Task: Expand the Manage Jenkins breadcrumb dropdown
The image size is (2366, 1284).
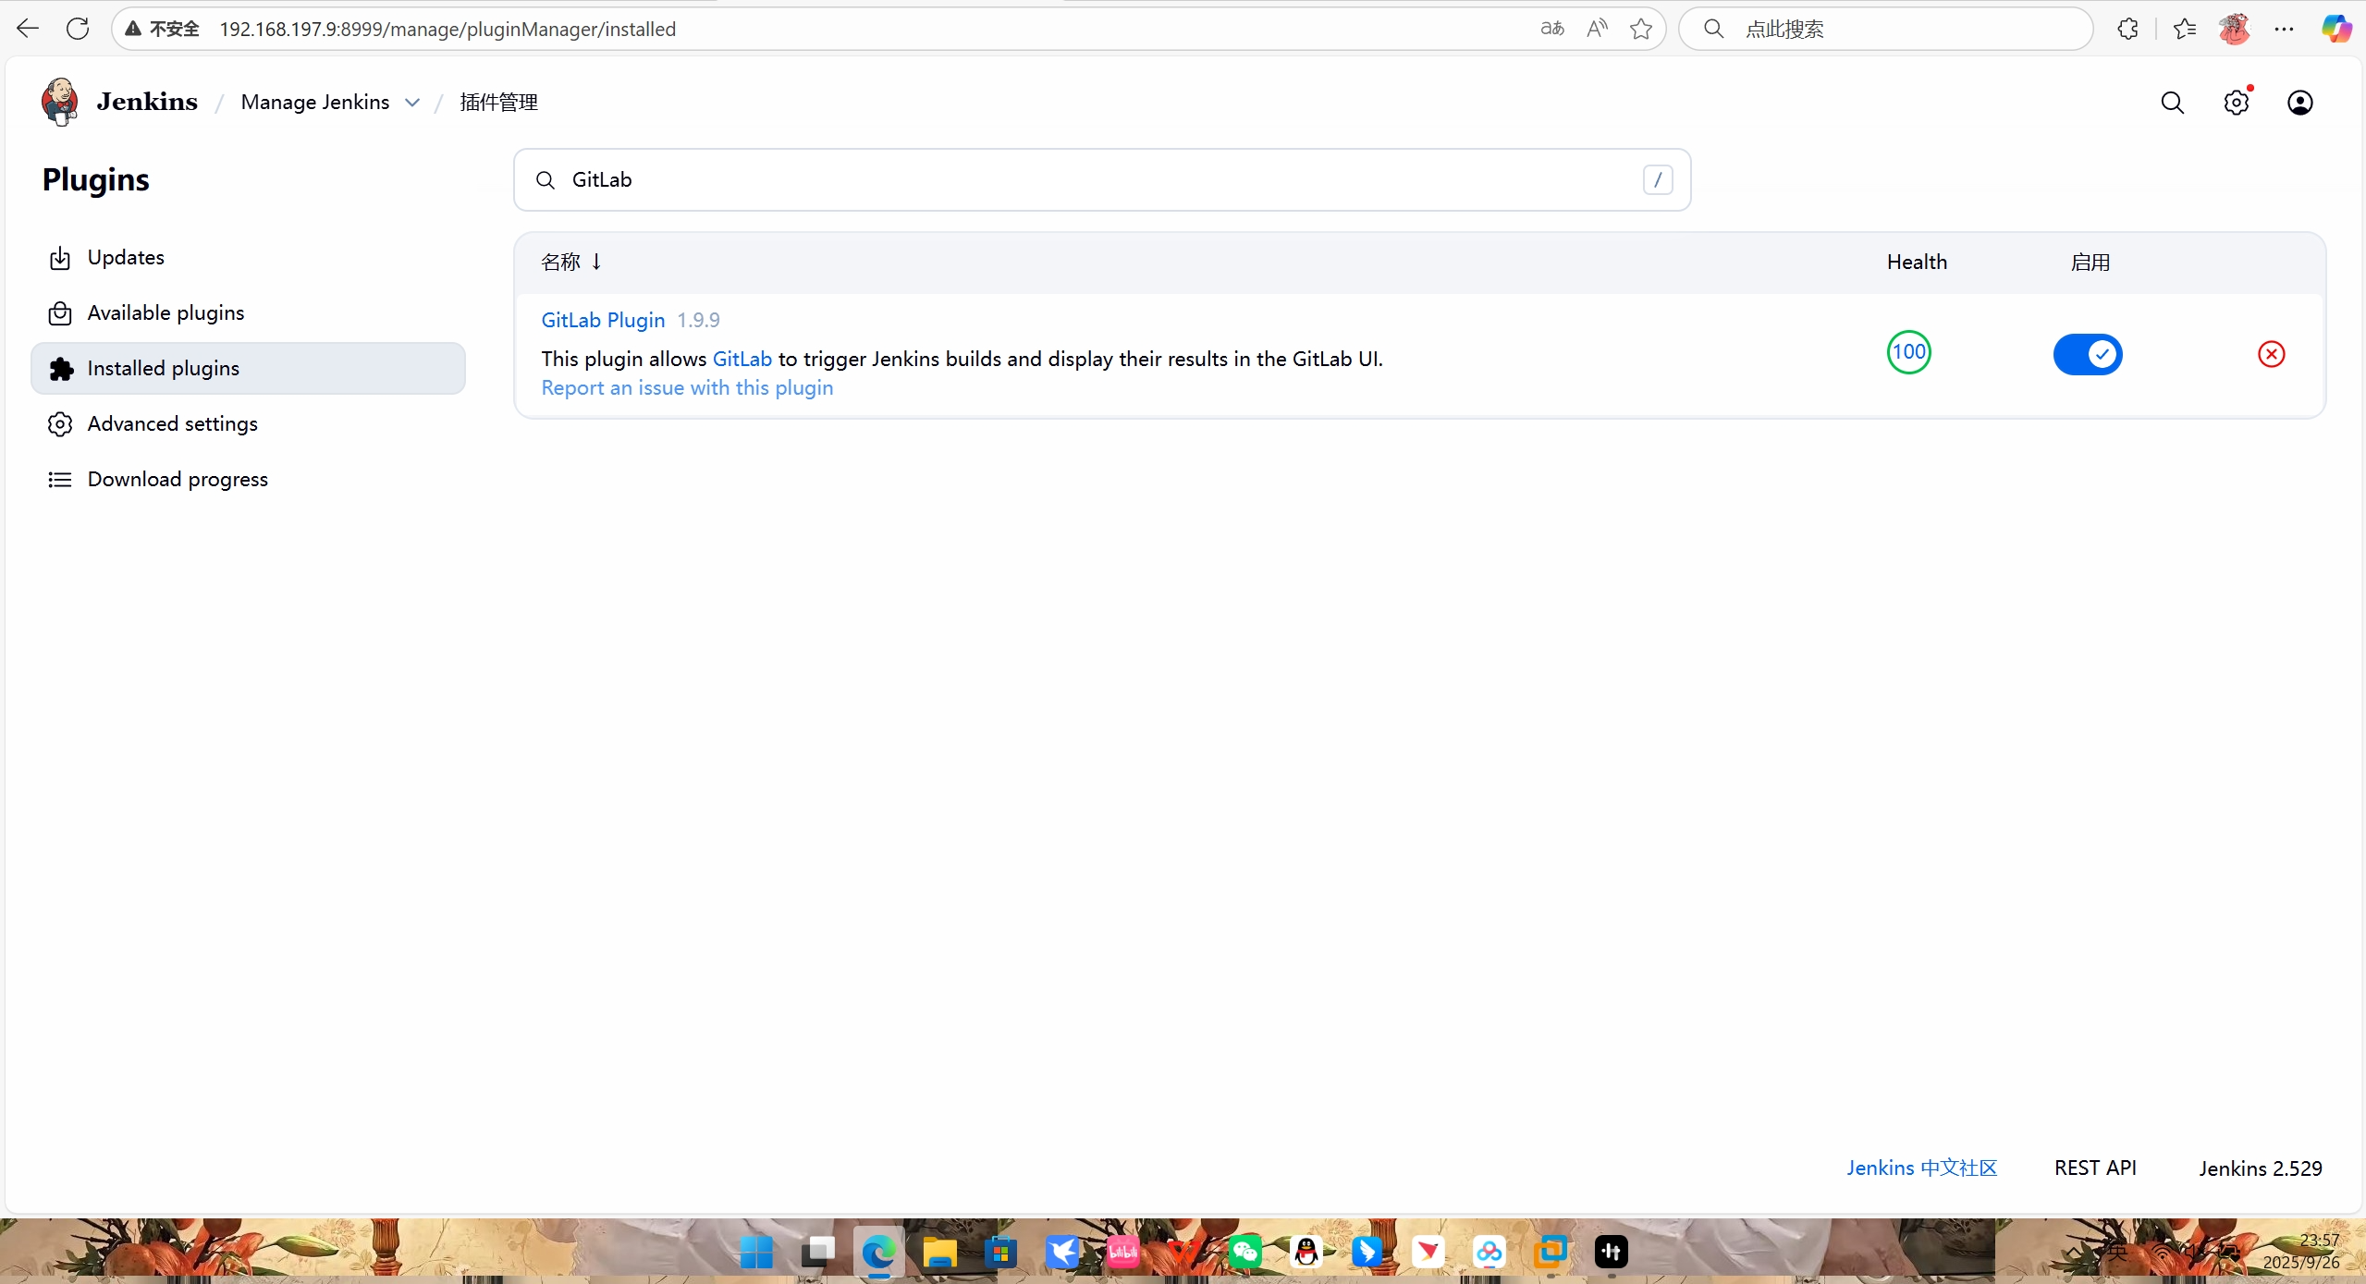Action: click(412, 103)
